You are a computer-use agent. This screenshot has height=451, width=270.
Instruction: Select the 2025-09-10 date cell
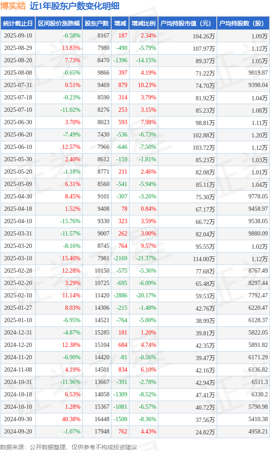point(17,36)
